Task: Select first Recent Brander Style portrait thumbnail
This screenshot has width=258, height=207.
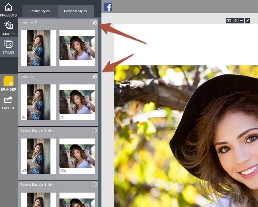Action: pyautogui.click(x=39, y=156)
